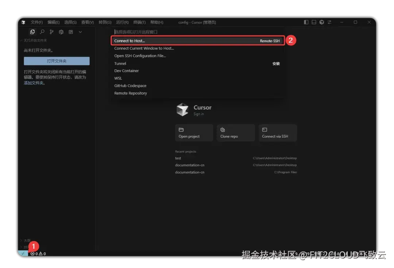
Task: Focus the remote window option search field
Action: (x=198, y=32)
